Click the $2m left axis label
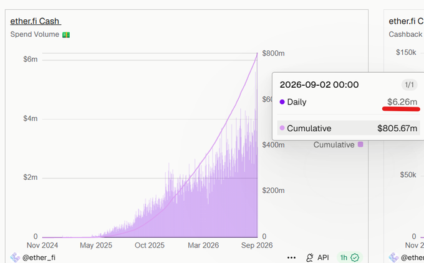This screenshot has width=424, height=263. [31, 177]
